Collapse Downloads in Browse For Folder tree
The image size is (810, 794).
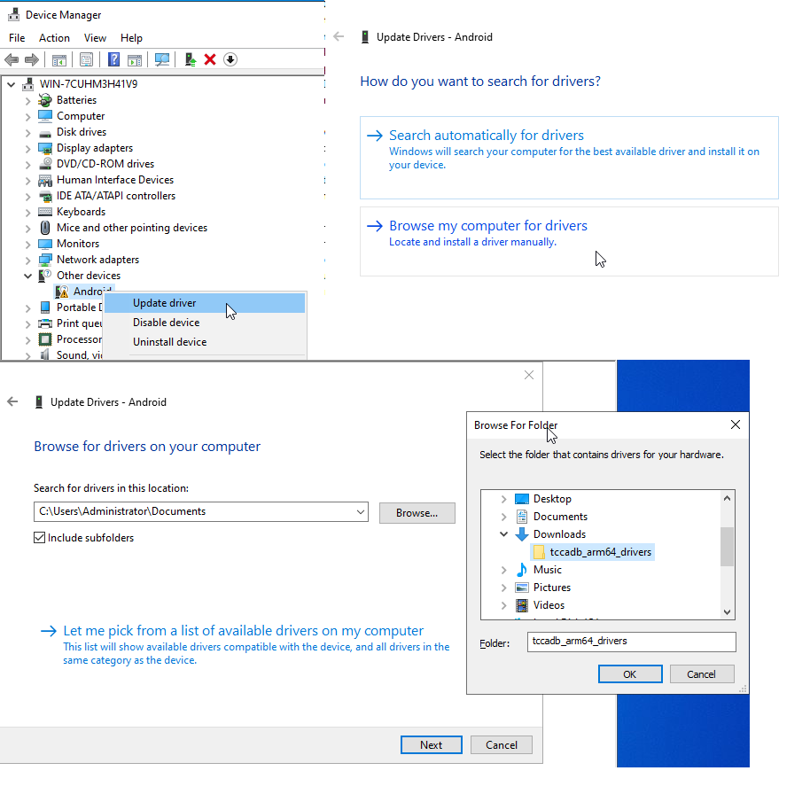coord(503,534)
